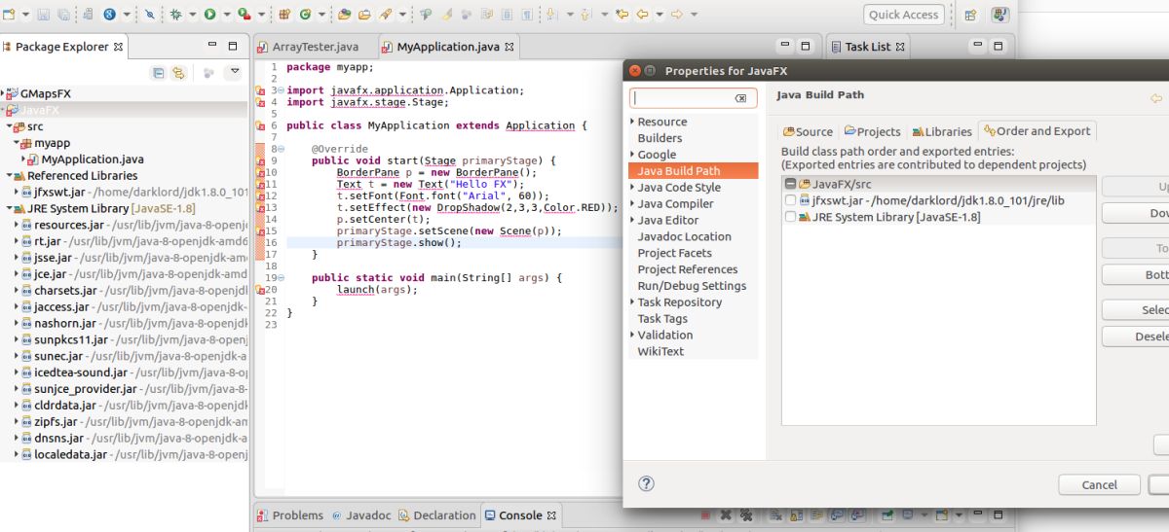The width and height of the screenshot is (1169, 532).
Task: Select Run/Debug Settings in Properties list
Action: (x=692, y=286)
